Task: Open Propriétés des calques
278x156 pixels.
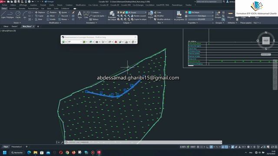Action: pos(112,16)
